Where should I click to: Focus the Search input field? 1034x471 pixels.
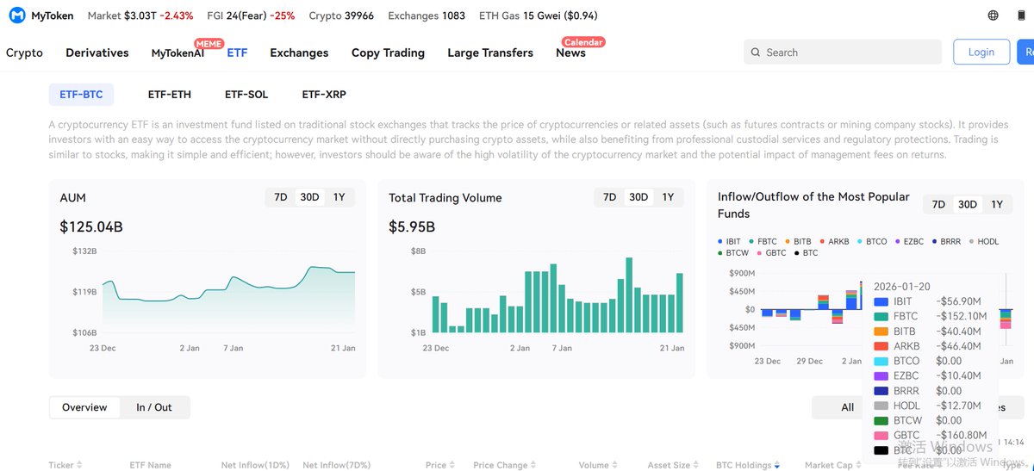coord(843,52)
